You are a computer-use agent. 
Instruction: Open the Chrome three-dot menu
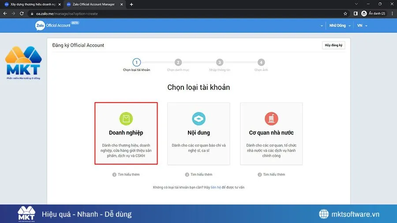[x=392, y=14]
